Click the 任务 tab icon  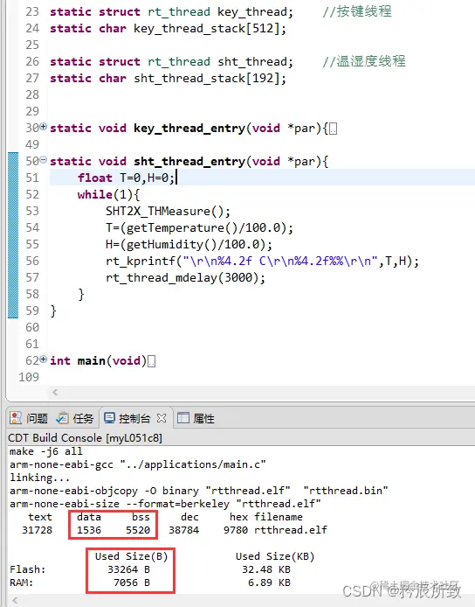point(62,418)
